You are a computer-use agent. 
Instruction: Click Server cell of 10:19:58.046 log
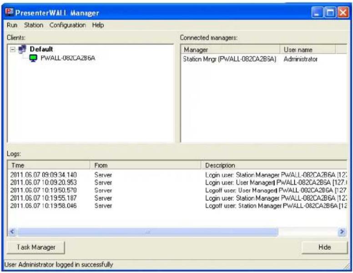(x=103, y=205)
